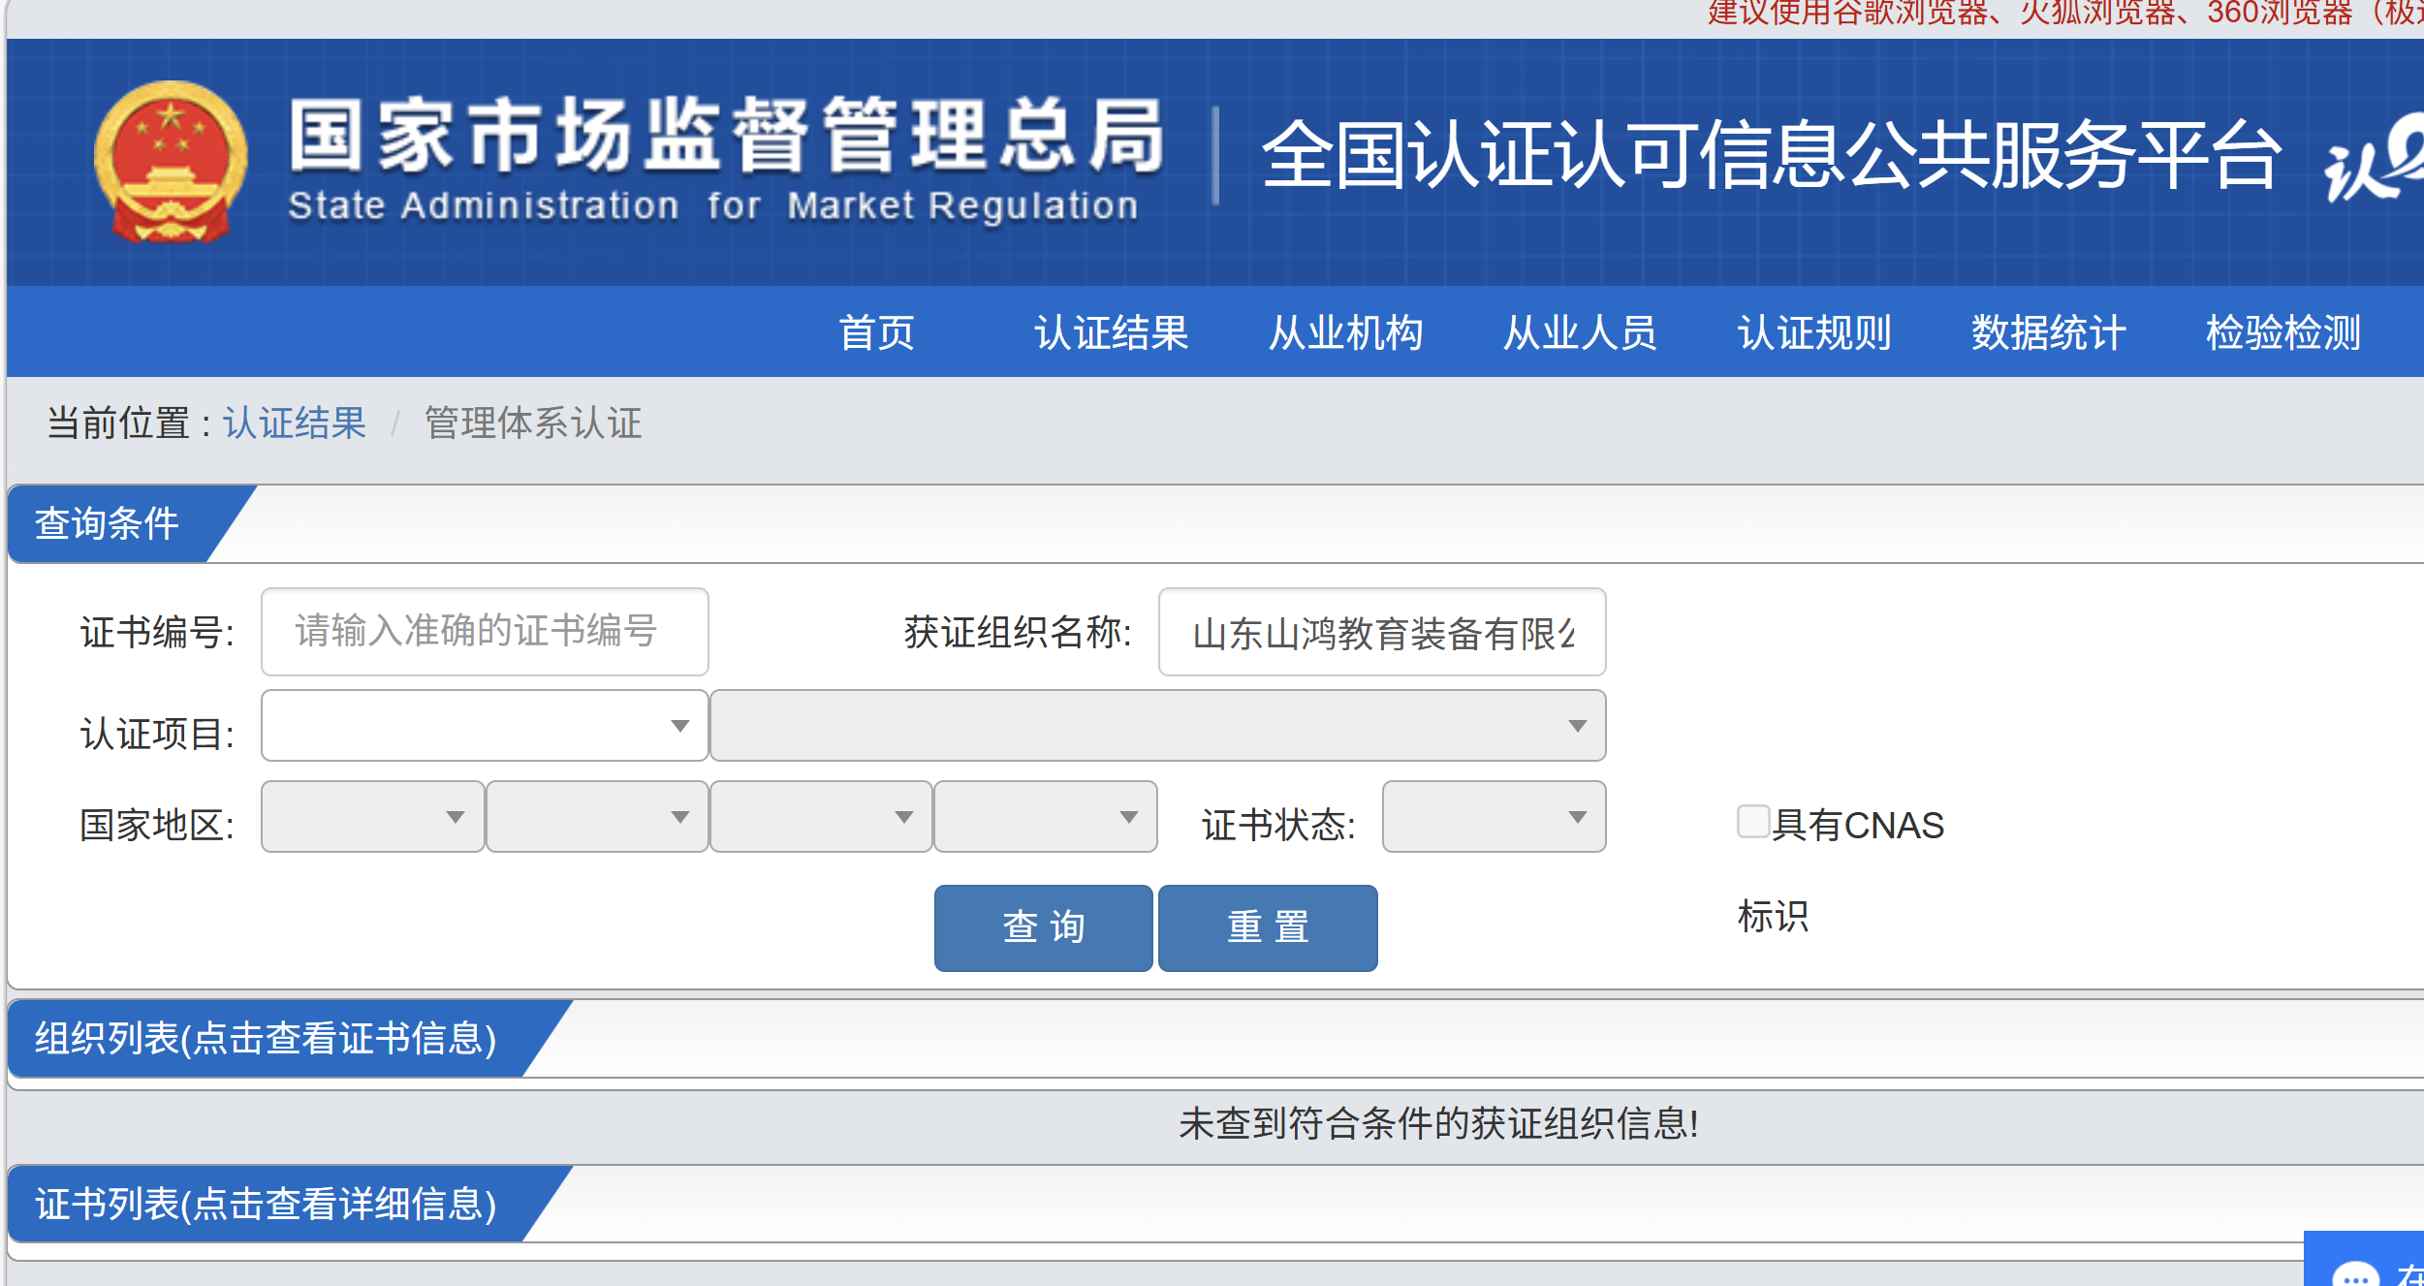Image resolution: width=2424 pixels, height=1286 pixels.
Task: Focus the 证书编号 input field
Action: tap(484, 632)
